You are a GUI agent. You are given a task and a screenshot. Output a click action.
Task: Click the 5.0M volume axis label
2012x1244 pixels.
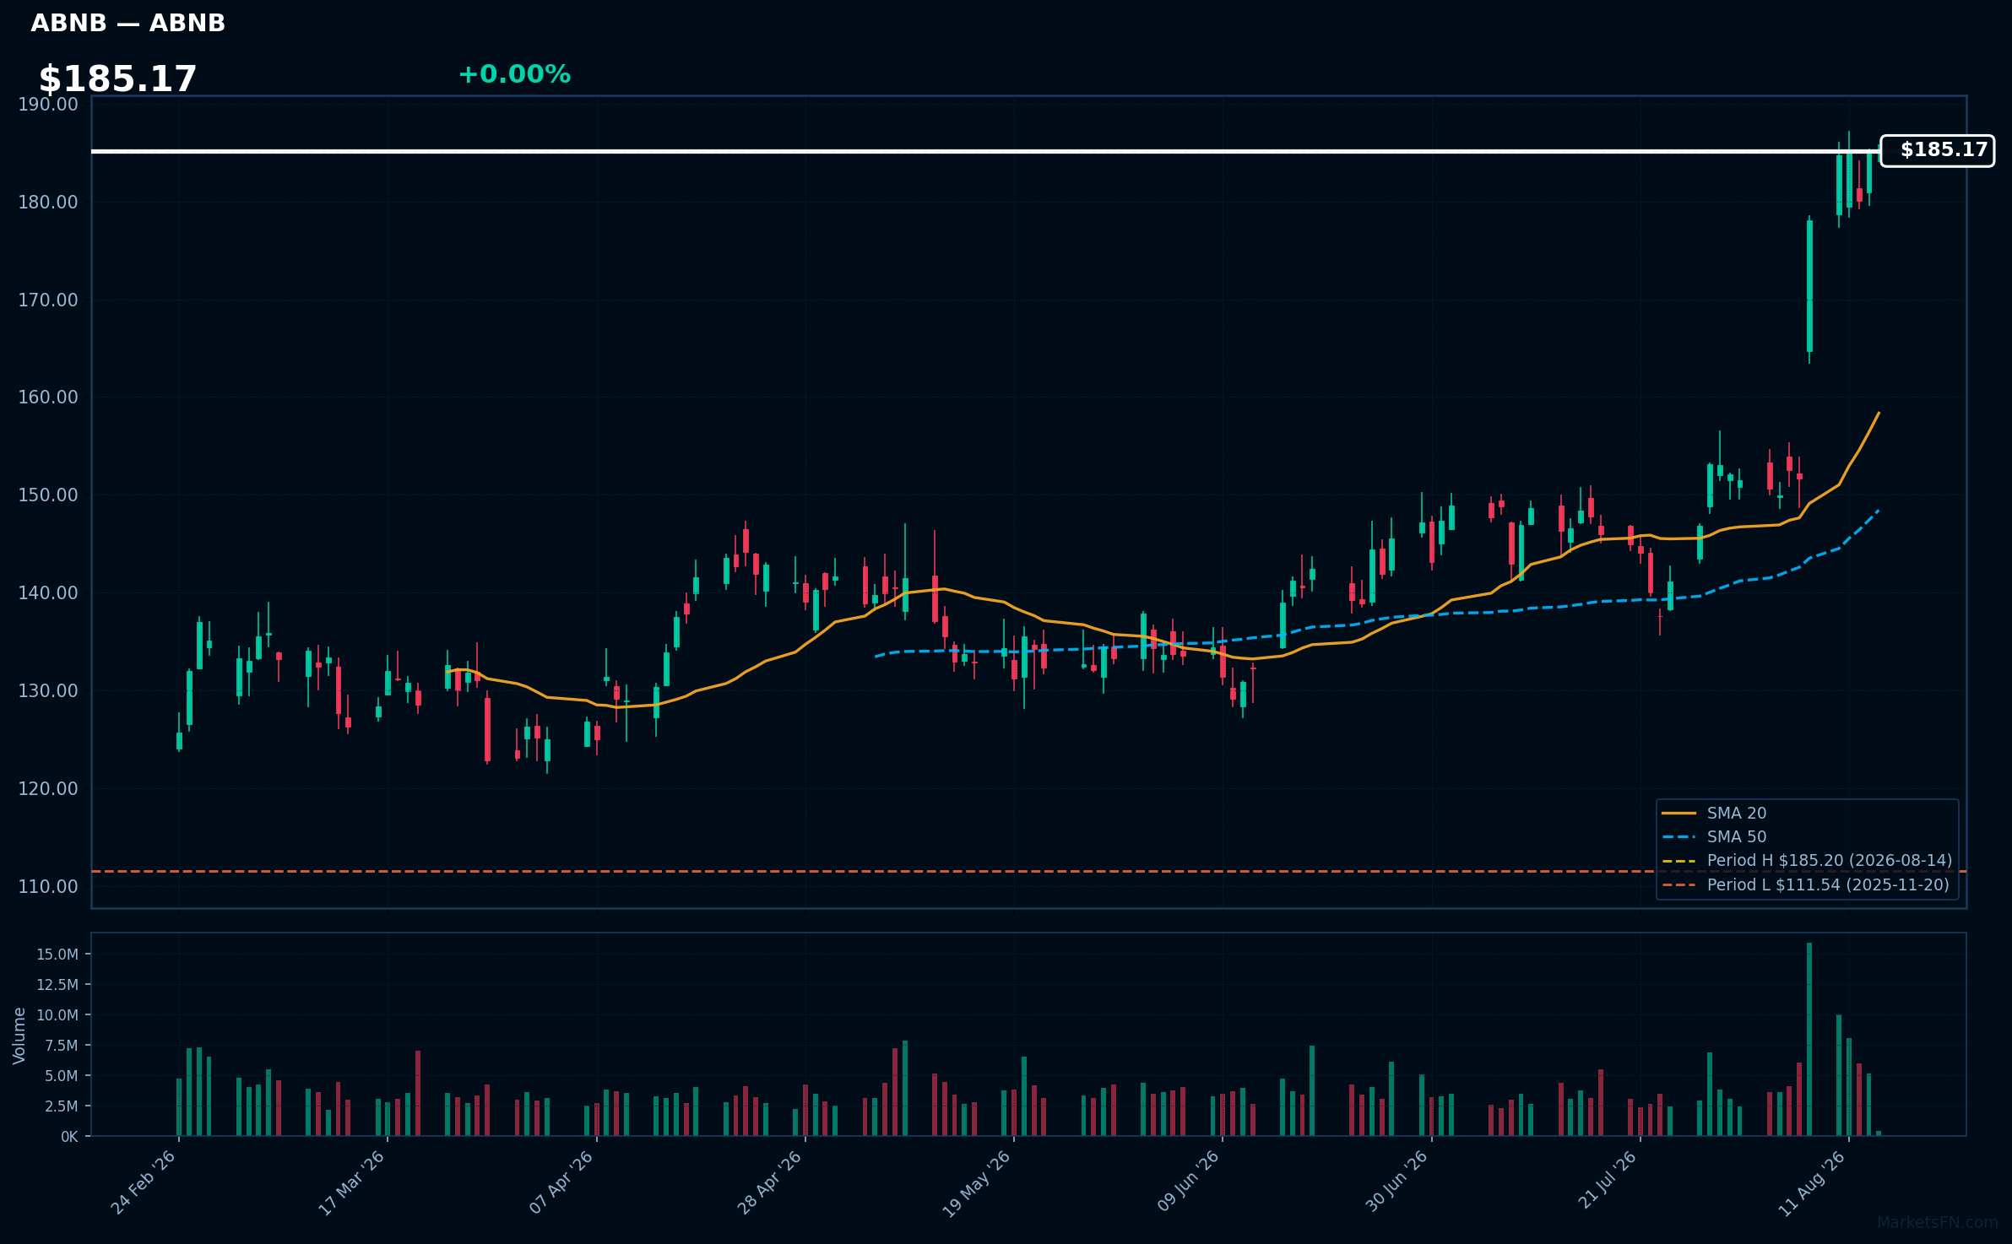pos(62,1076)
